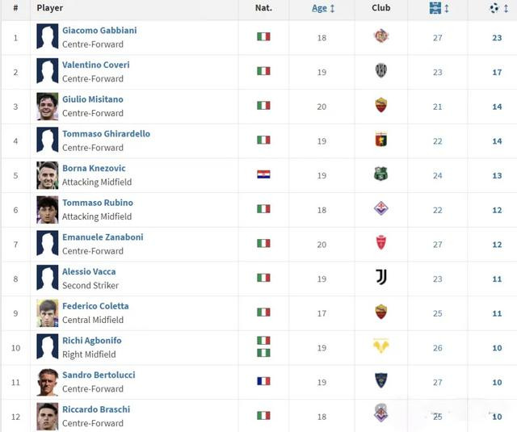517x432 pixels.
Task: Click the Croatian flag beside Borna Knezovic
Action: [263, 174]
